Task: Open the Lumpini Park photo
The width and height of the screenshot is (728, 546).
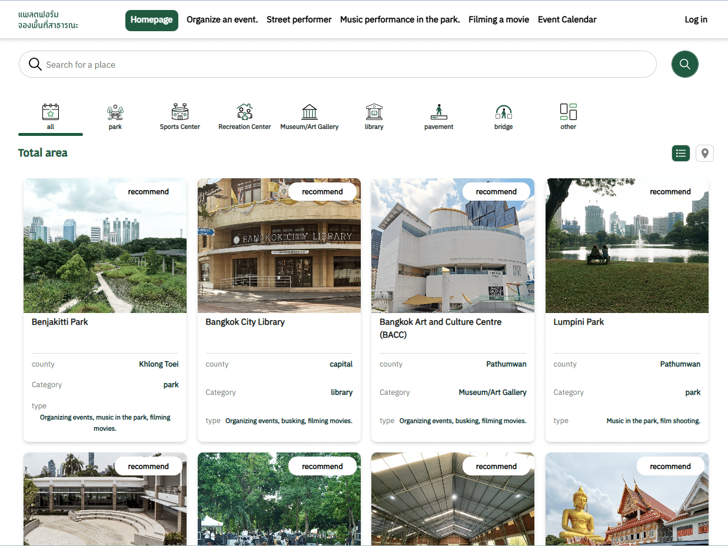Action: point(627,245)
